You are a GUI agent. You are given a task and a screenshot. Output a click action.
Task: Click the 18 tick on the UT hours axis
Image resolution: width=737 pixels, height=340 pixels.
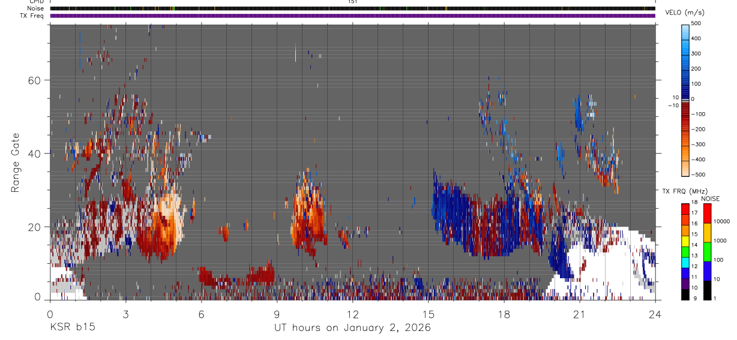[504, 314]
